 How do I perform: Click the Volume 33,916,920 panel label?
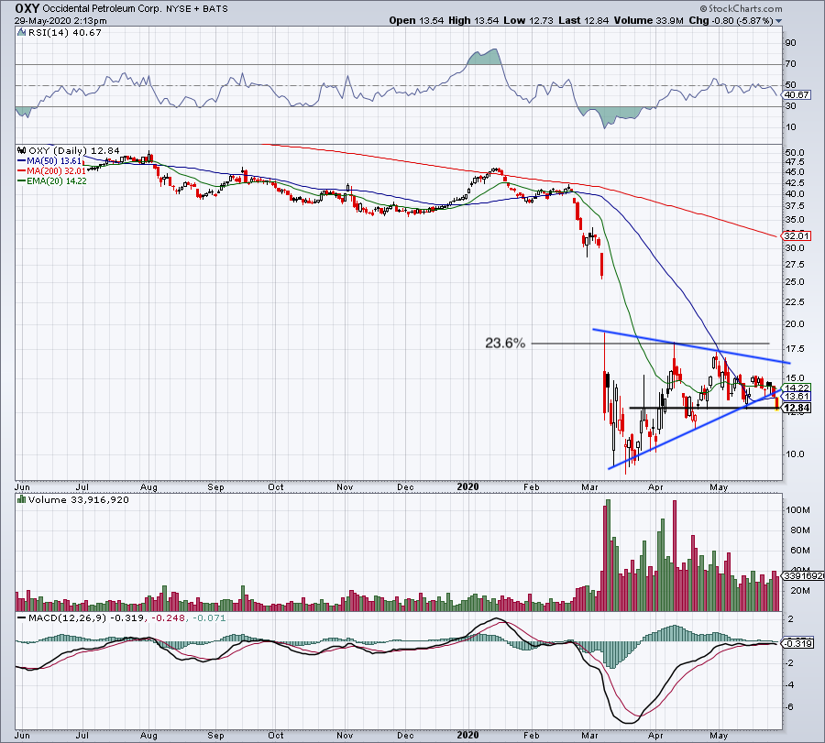point(79,500)
